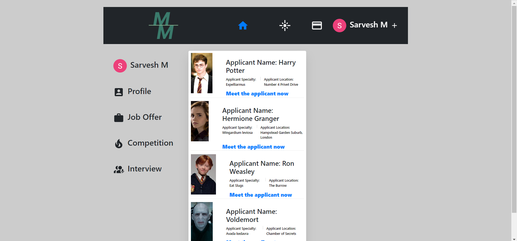Meet the applicant Ron Weasley now
Viewport: 517px width, 241px height.
[x=261, y=195]
